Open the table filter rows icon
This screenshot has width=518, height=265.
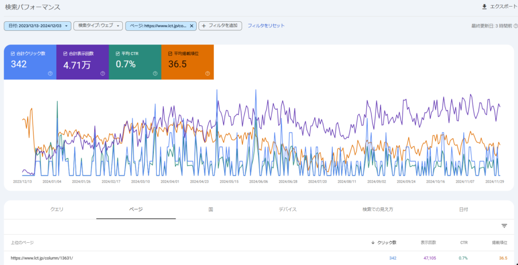(x=504, y=226)
